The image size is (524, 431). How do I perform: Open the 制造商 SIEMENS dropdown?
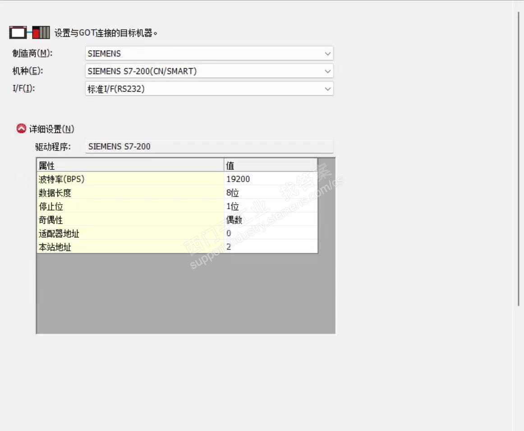click(x=209, y=53)
